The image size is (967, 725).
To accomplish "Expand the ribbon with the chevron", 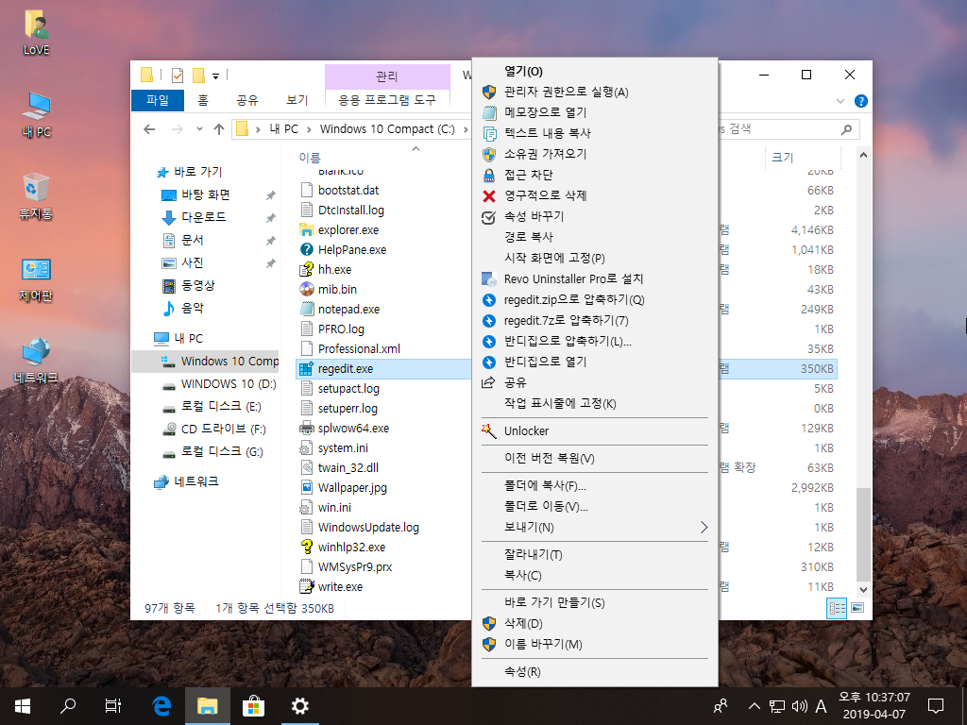I will pos(840,101).
